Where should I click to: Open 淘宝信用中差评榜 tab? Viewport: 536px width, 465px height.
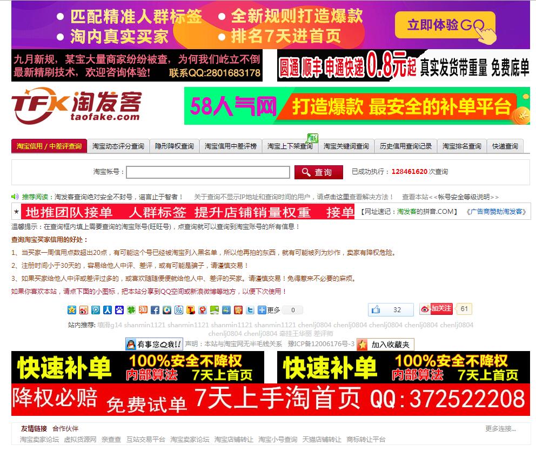(x=231, y=146)
